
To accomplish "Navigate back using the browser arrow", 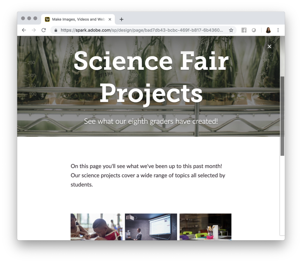I will pyautogui.click(x=24, y=30).
